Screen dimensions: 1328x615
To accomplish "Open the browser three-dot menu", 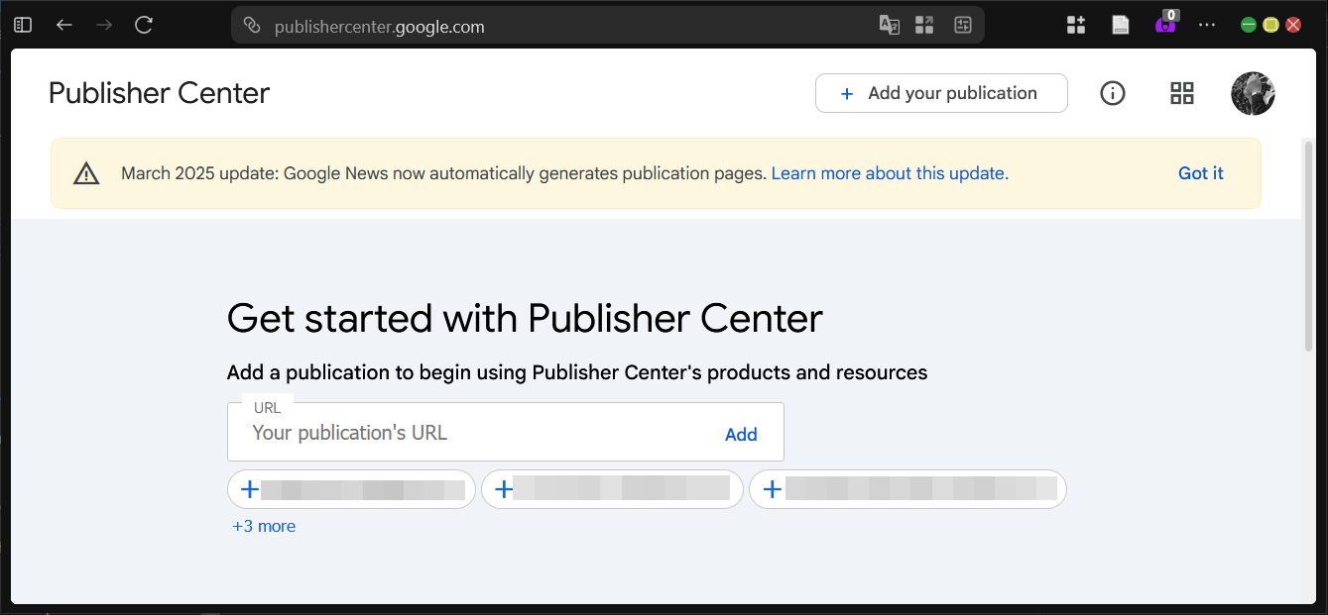I will pos(1207,25).
